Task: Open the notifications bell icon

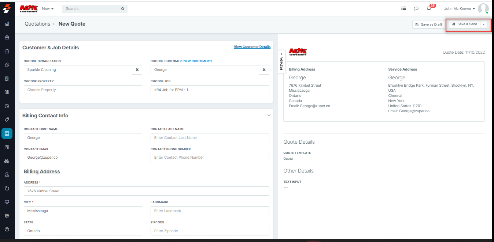Action: coord(429,8)
